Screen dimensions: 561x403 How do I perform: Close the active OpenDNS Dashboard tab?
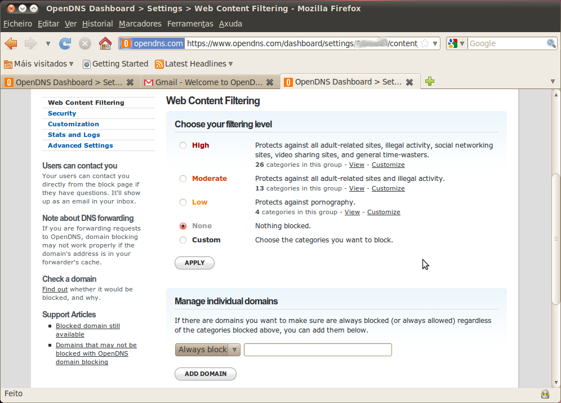coord(409,82)
